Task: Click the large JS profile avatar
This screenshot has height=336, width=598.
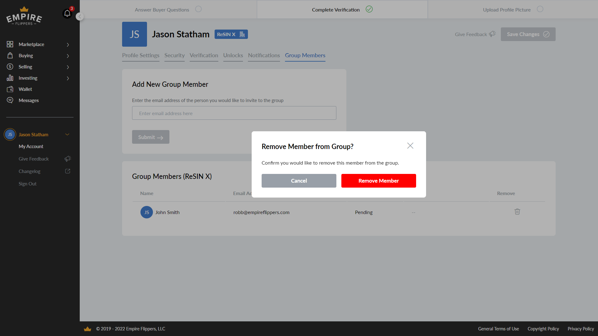Action: 135,34
